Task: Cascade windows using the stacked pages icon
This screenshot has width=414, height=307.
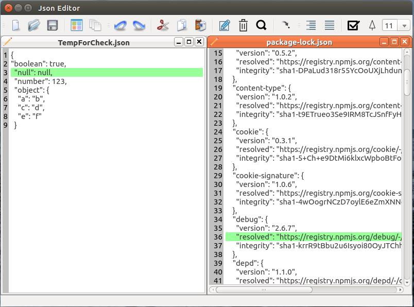Action: 95,26
